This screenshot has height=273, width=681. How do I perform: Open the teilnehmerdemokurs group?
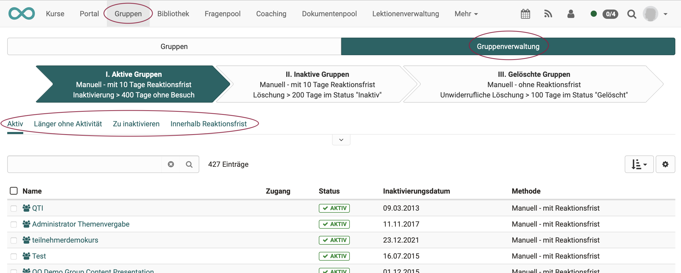pyautogui.click(x=65, y=240)
